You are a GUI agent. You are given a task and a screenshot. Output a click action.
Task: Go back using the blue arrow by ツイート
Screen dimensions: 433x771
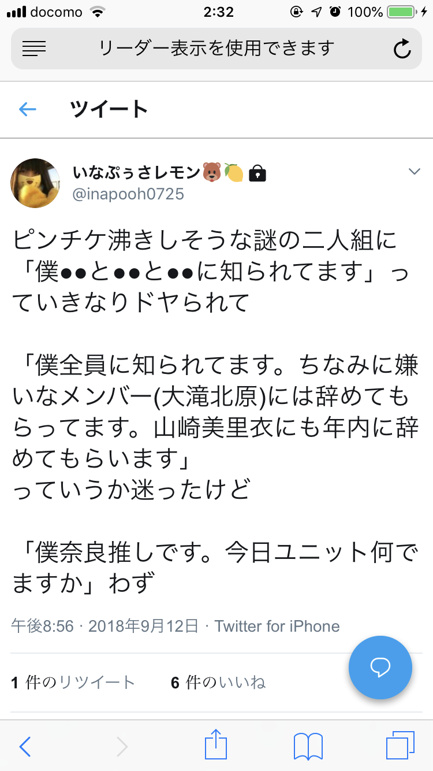28,109
